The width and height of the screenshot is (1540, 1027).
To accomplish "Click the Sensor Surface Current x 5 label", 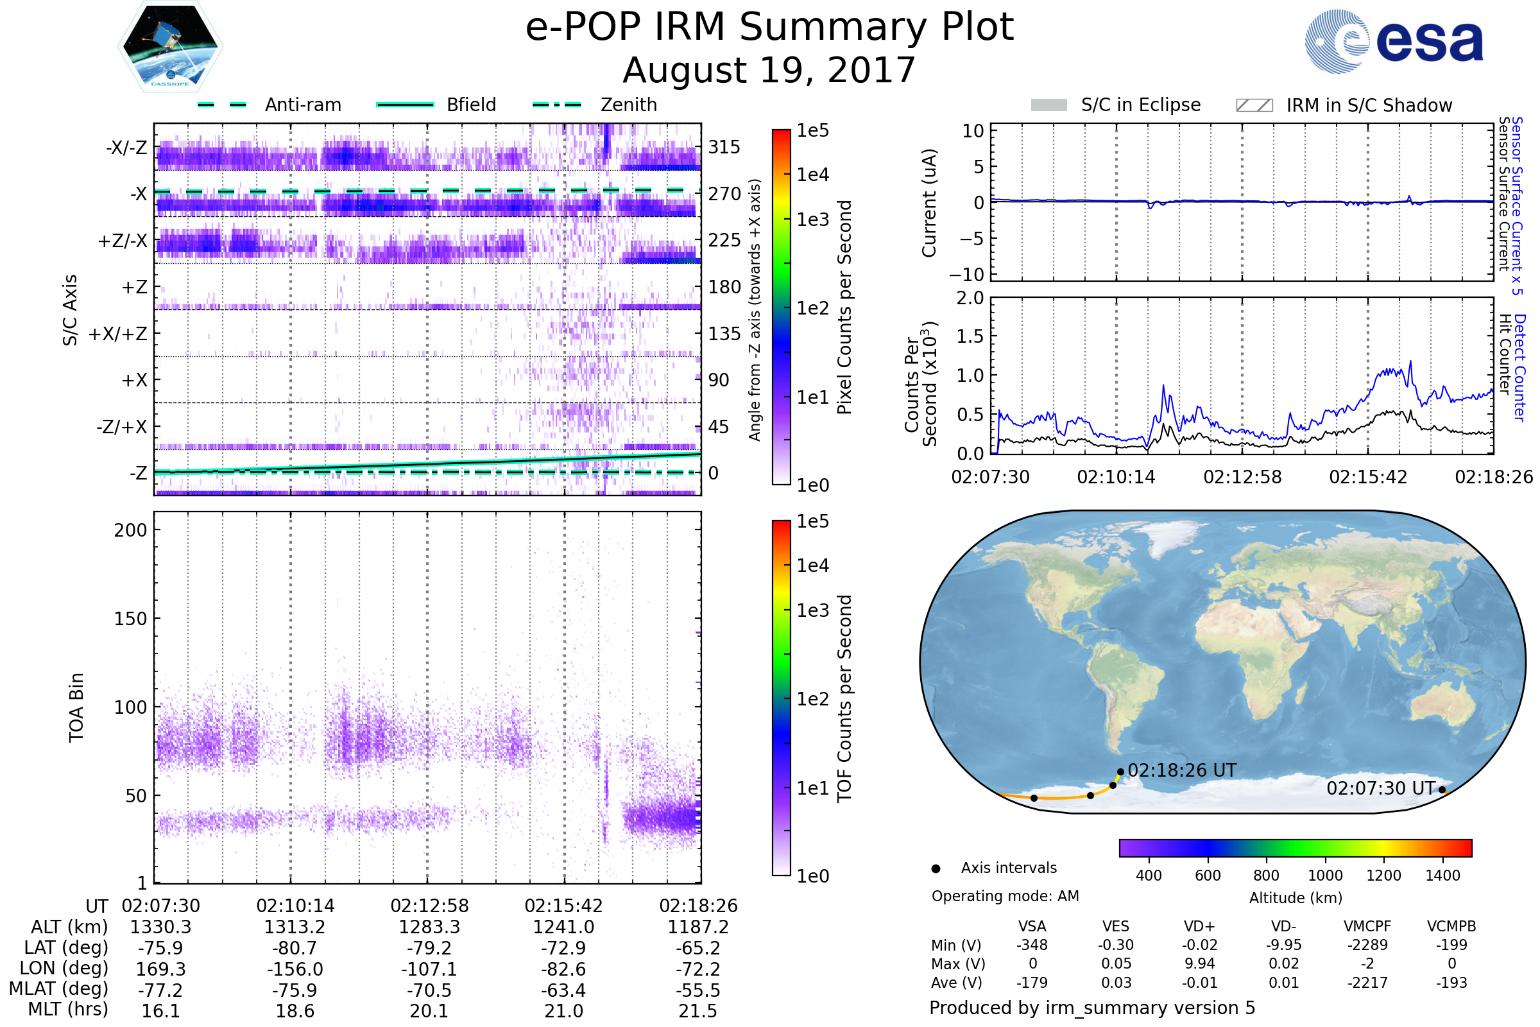I will pos(1516,205).
